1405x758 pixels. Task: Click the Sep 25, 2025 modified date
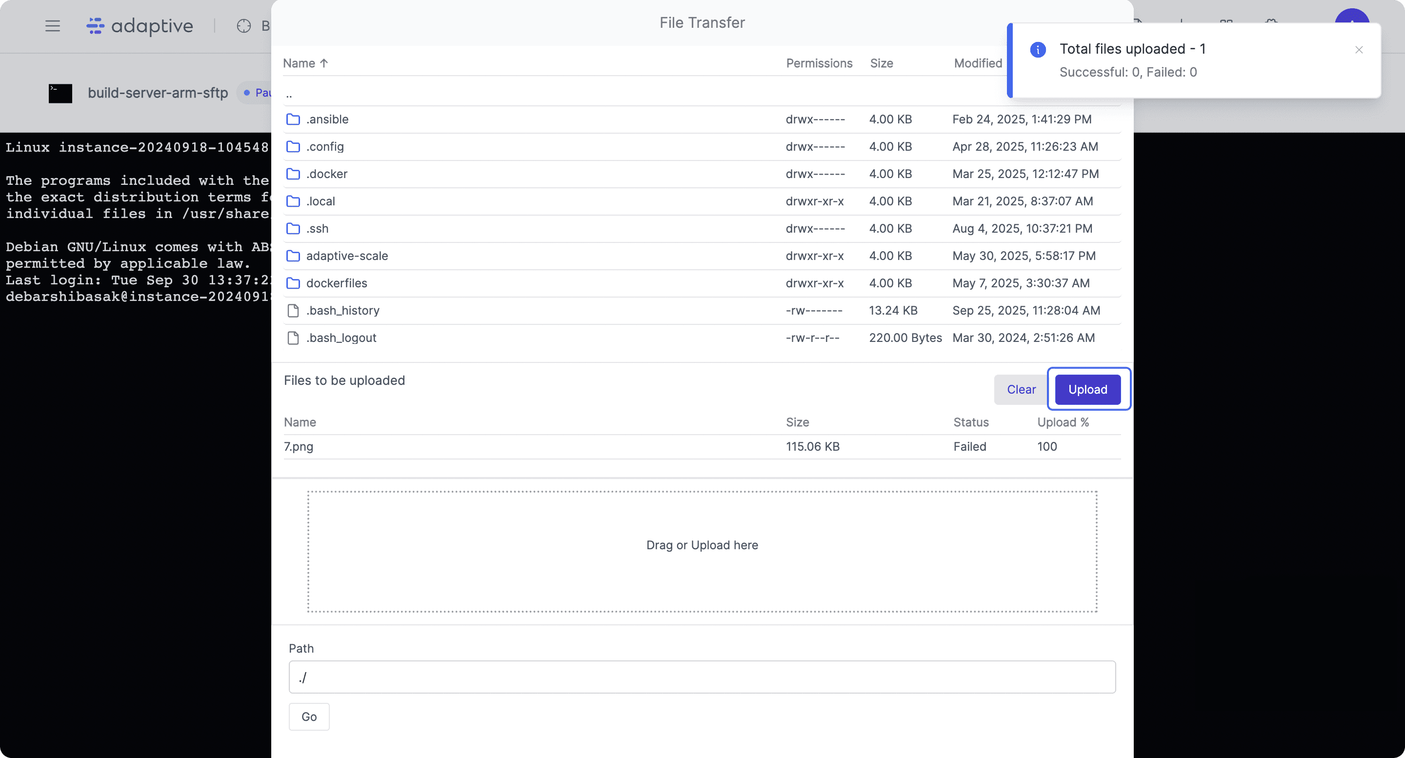pyautogui.click(x=1026, y=310)
